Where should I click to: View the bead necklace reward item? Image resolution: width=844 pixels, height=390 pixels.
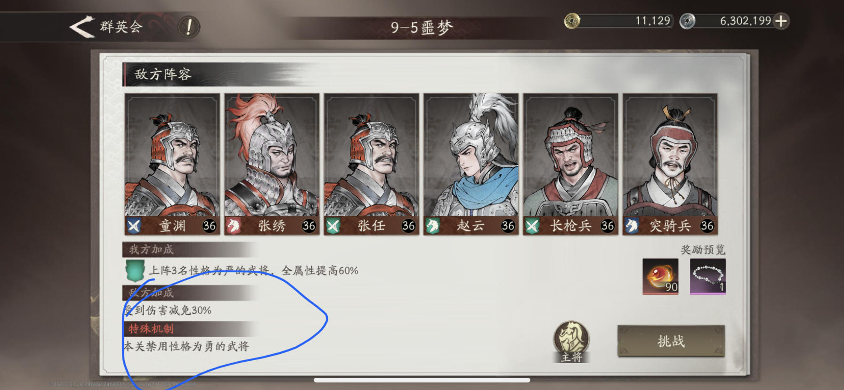(707, 276)
